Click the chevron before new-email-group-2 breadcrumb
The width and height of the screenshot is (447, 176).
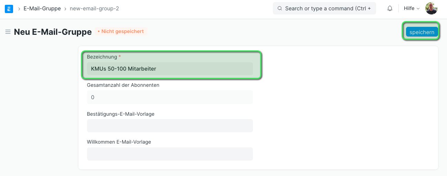tap(65, 9)
